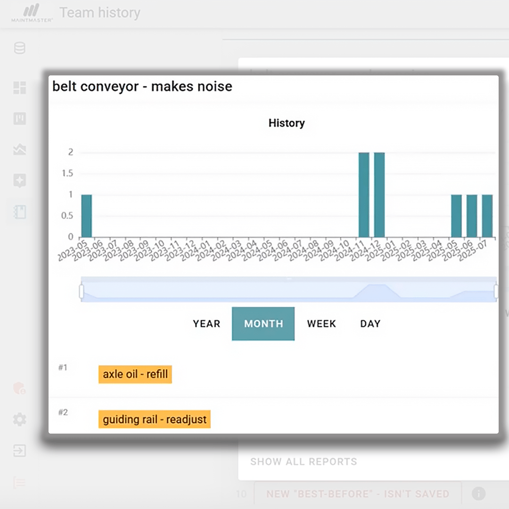Click the sign-out icon at sidebar bottom
509x509 pixels.
point(19,451)
